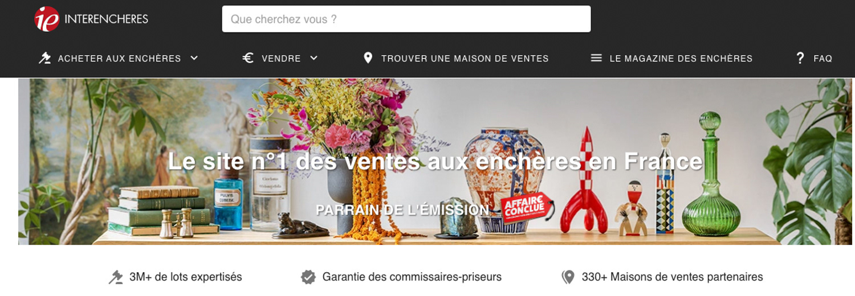Open the Vendre menu item

280,58
